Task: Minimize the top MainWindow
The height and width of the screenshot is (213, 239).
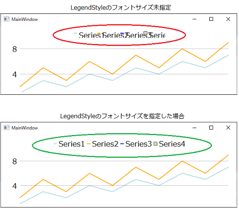Action: (x=194, y=19)
